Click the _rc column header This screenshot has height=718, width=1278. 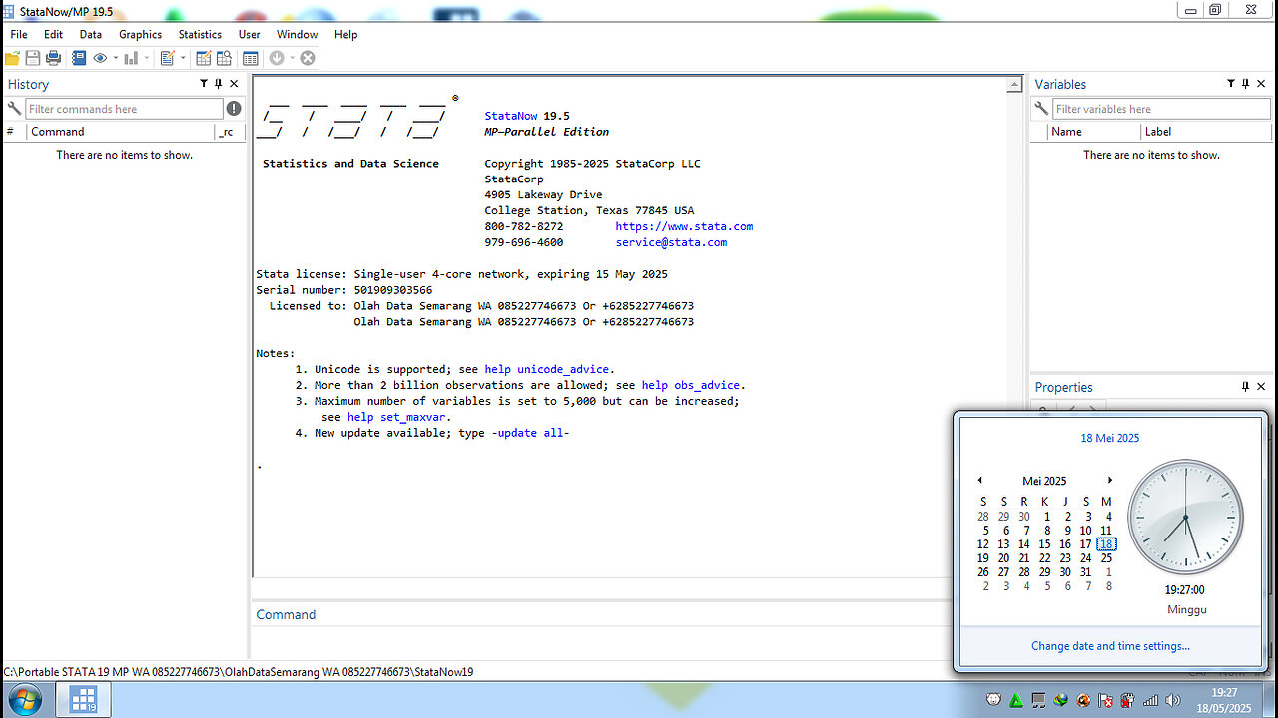[230, 132]
